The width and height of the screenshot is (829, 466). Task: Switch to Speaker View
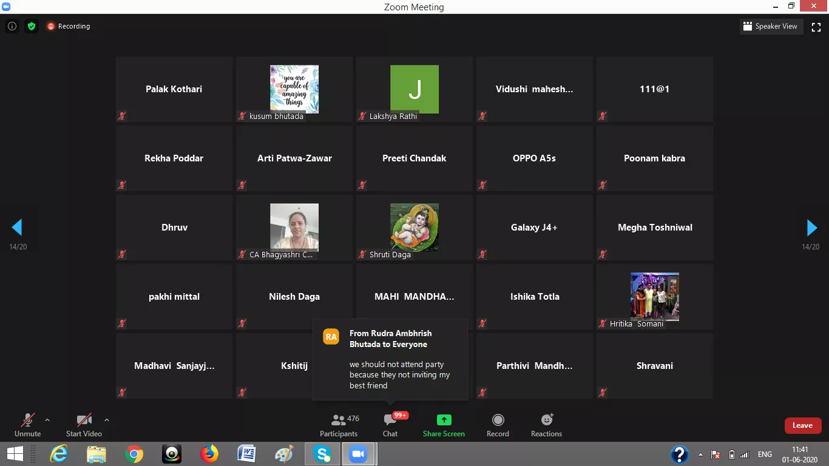[771, 27]
